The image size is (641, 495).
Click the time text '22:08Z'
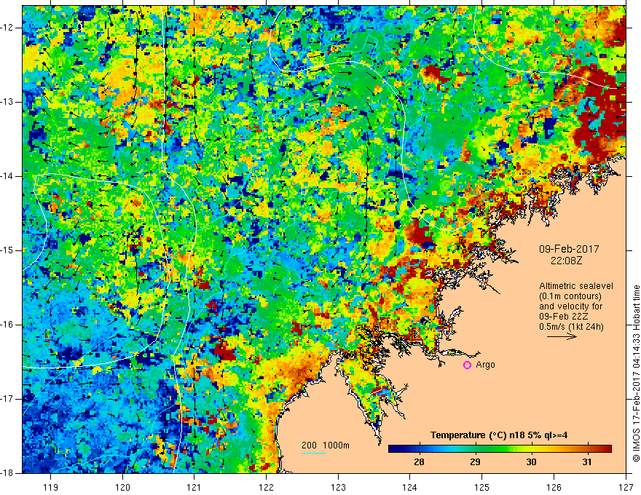566,261
